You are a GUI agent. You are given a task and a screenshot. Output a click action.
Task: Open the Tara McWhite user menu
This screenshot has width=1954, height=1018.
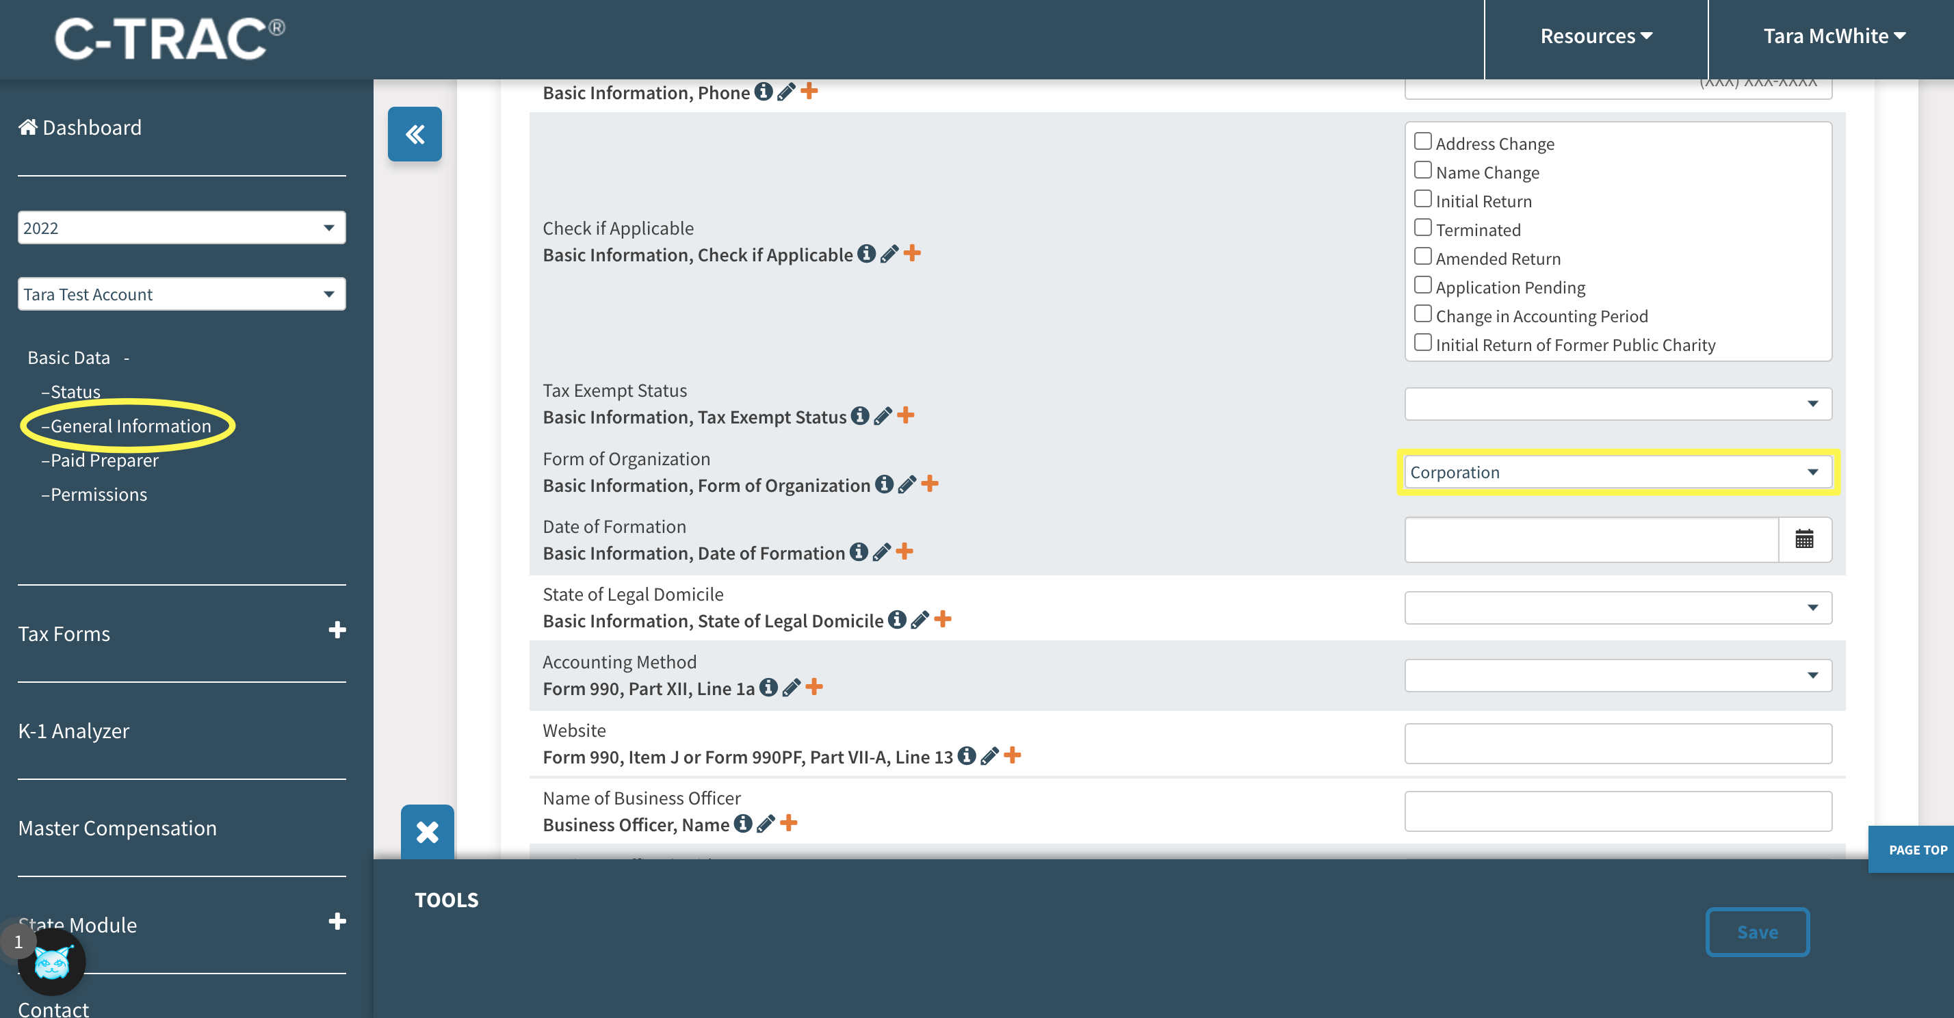pos(1833,36)
